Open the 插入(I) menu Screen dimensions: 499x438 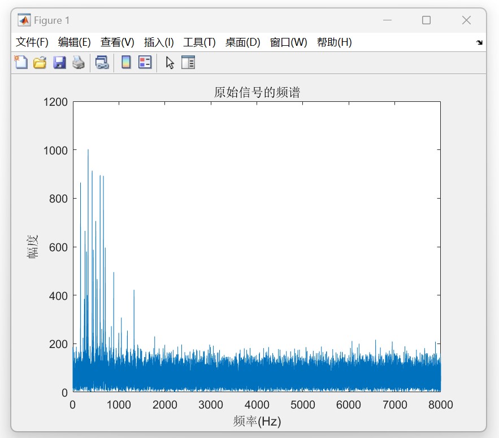click(159, 42)
